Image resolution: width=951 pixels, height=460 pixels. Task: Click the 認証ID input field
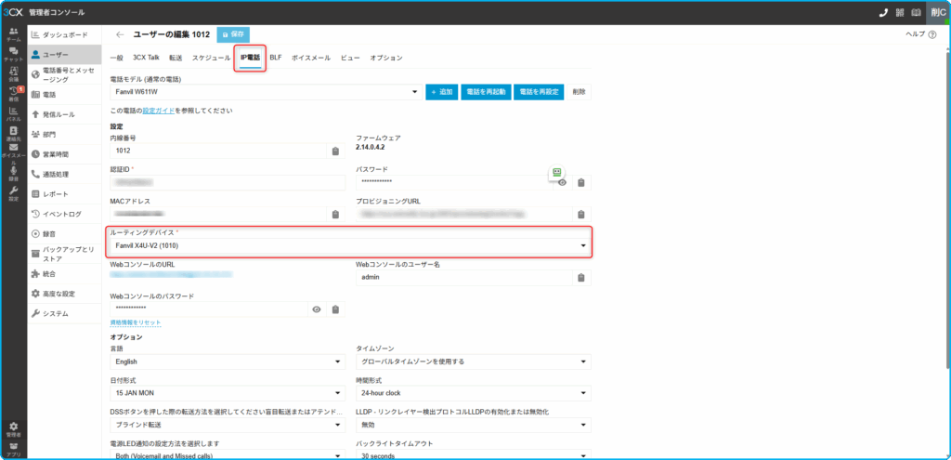(228, 183)
